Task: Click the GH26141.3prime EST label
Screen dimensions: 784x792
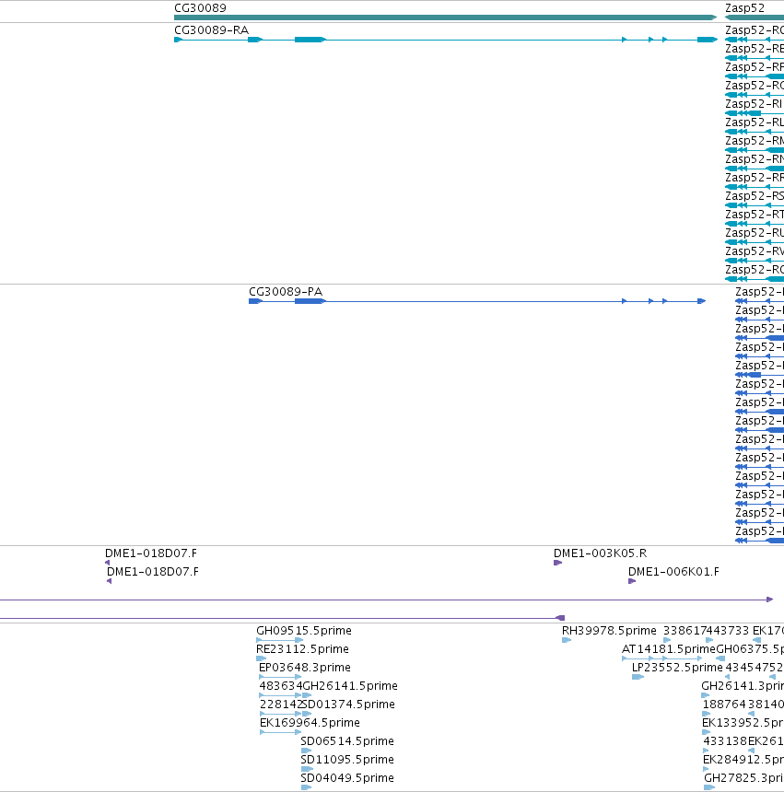Action: [x=743, y=686]
